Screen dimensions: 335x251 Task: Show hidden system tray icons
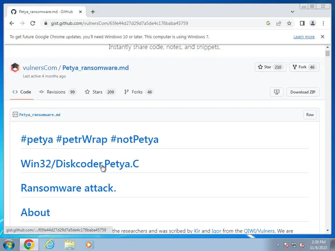coord(278,245)
